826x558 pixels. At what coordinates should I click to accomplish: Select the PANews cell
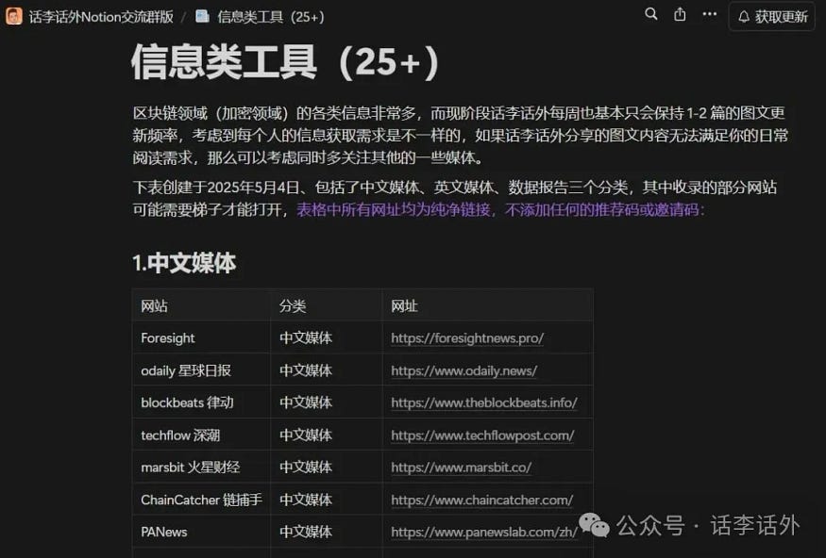pyautogui.click(x=201, y=532)
